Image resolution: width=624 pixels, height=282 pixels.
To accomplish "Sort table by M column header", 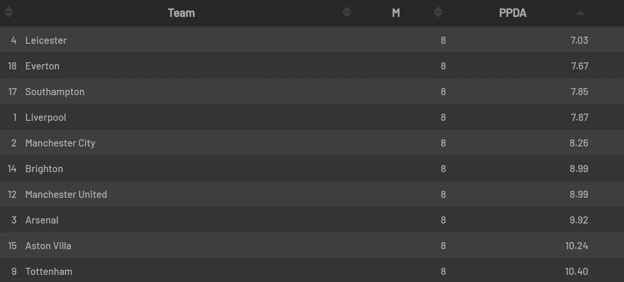I will click(396, 13).
